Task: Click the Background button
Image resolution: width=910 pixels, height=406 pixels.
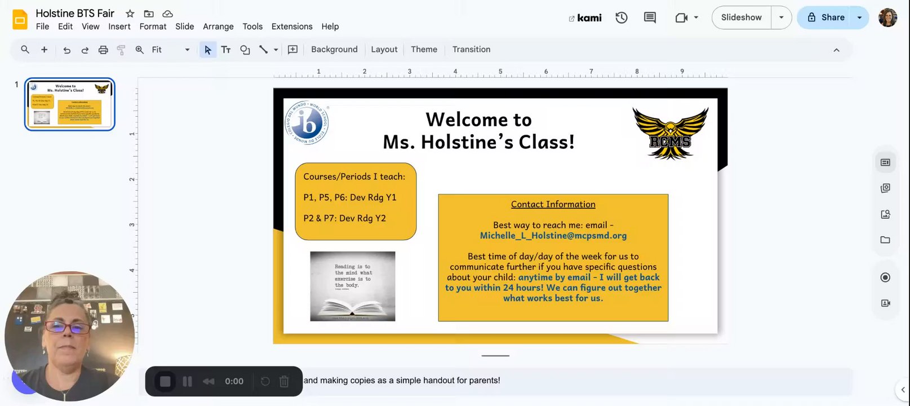Action: (334, 50)
